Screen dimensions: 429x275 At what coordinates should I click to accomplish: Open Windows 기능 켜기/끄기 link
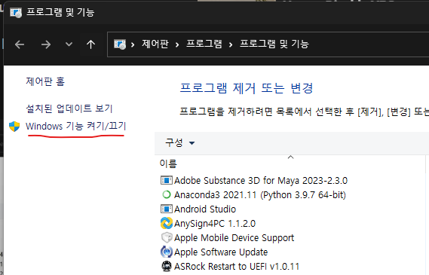click(x=76, y=126)
